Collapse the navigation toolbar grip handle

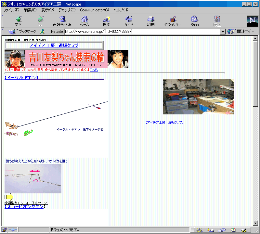click(3, 21)
